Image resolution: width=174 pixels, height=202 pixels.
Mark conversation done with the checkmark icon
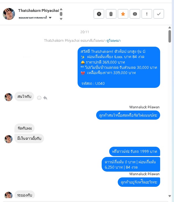pyautogui.click(x=159, y=14)
